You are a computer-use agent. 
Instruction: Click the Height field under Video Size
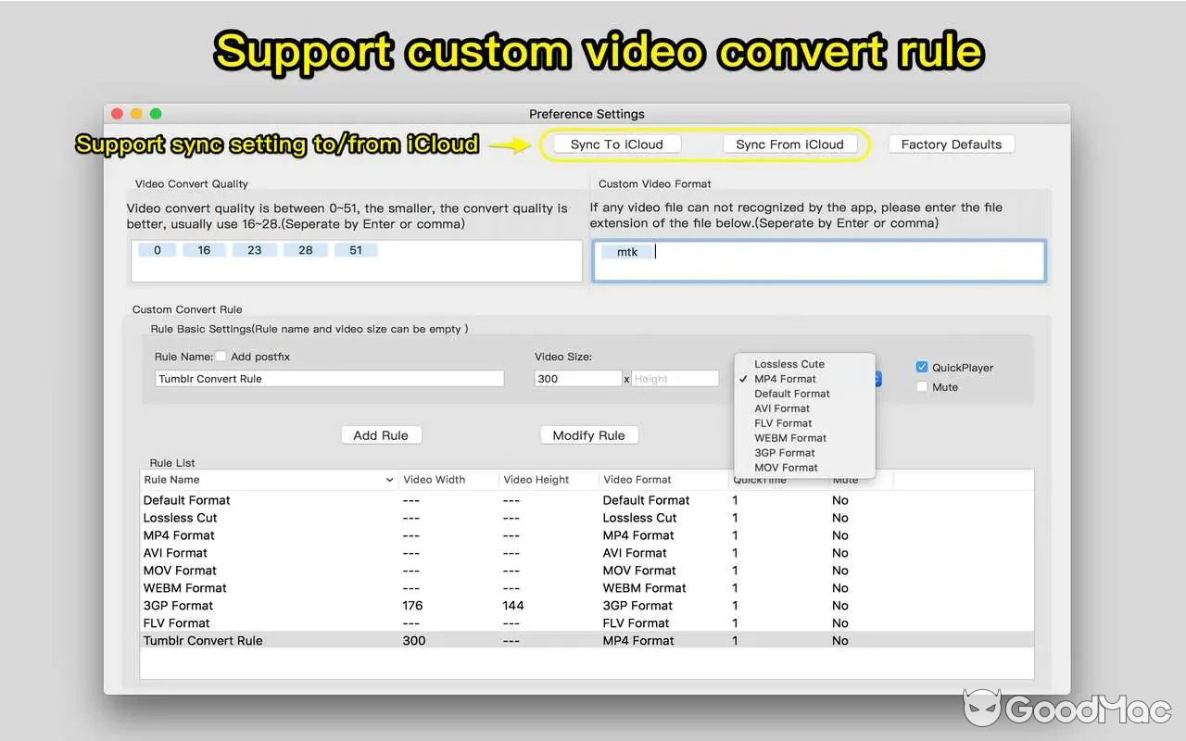(x=675, y=378)
